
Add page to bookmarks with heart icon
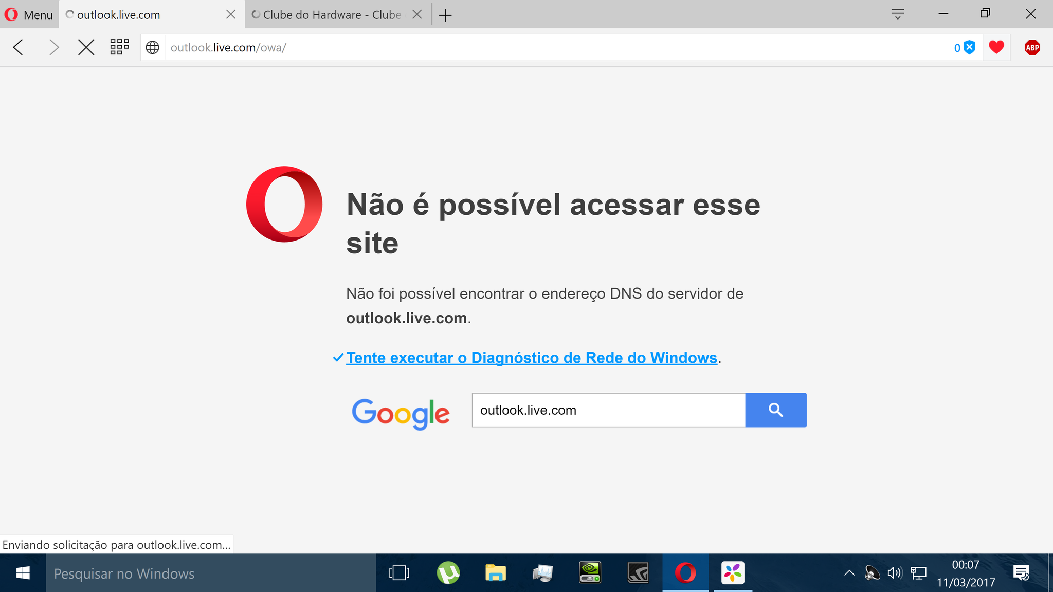click(996, 47)
